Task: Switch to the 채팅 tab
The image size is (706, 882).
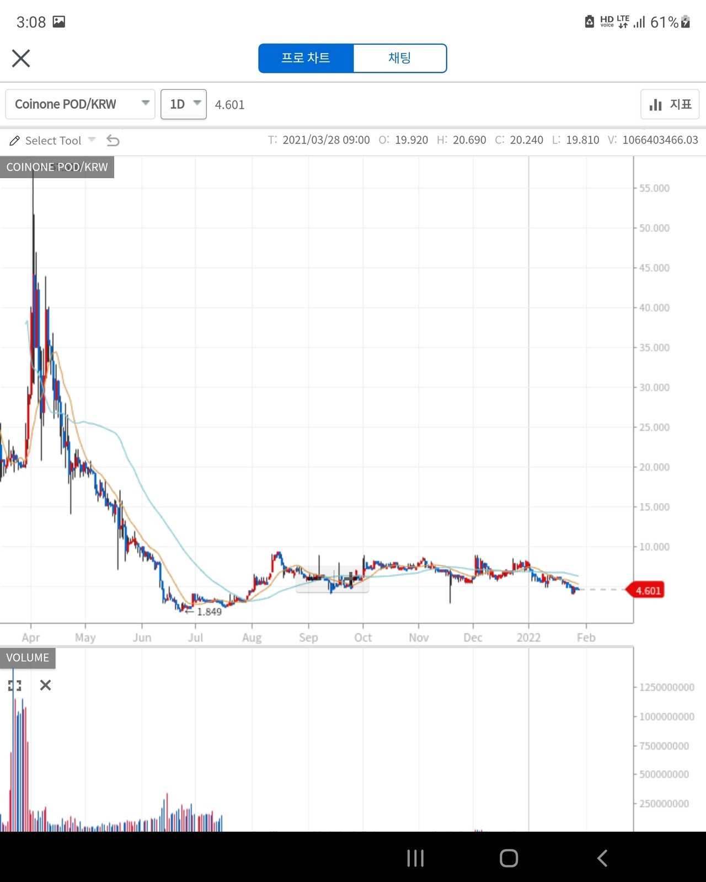Action: point(399,58)
